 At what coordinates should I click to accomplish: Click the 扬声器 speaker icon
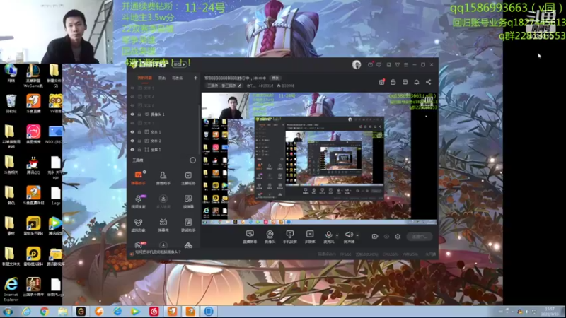(x=349, y=235)
